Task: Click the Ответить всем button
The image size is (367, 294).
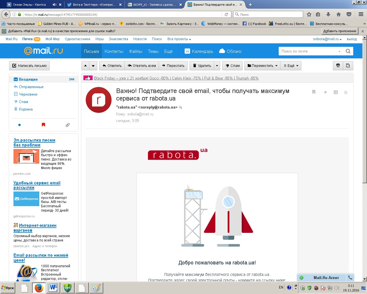Action: click(x=142, y=66)
